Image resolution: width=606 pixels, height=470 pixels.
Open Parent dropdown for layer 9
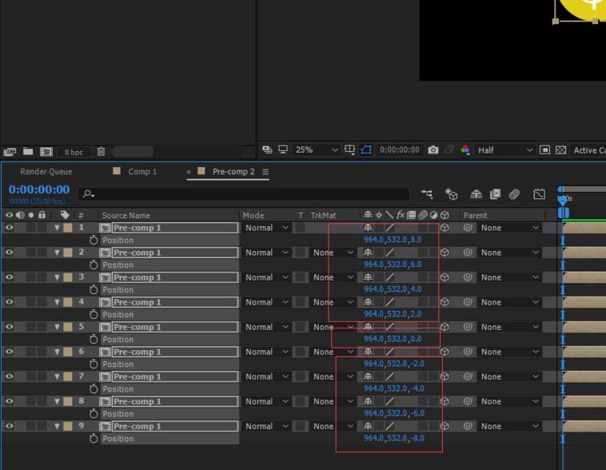(509, 426)
